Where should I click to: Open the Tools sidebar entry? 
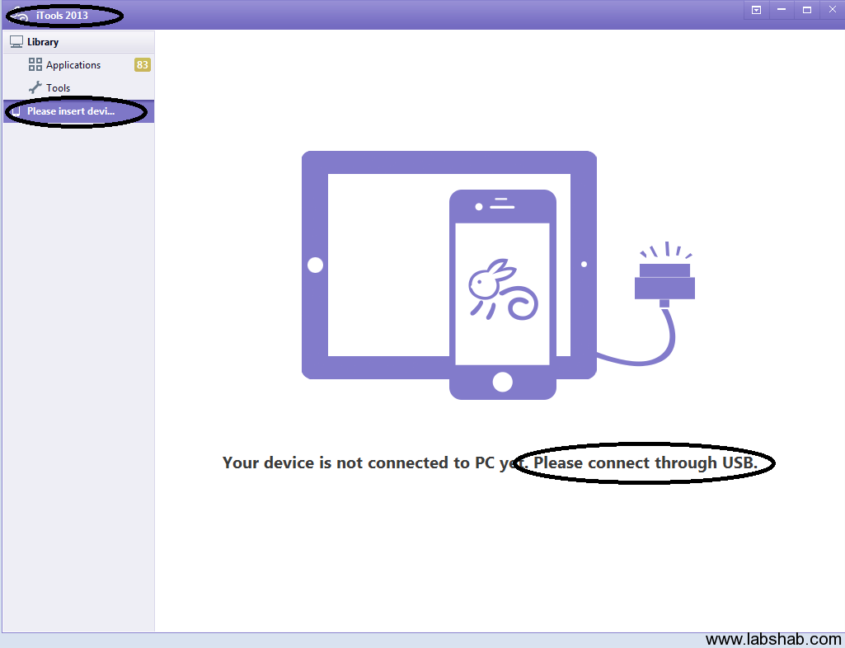click(x=58, y=88)
